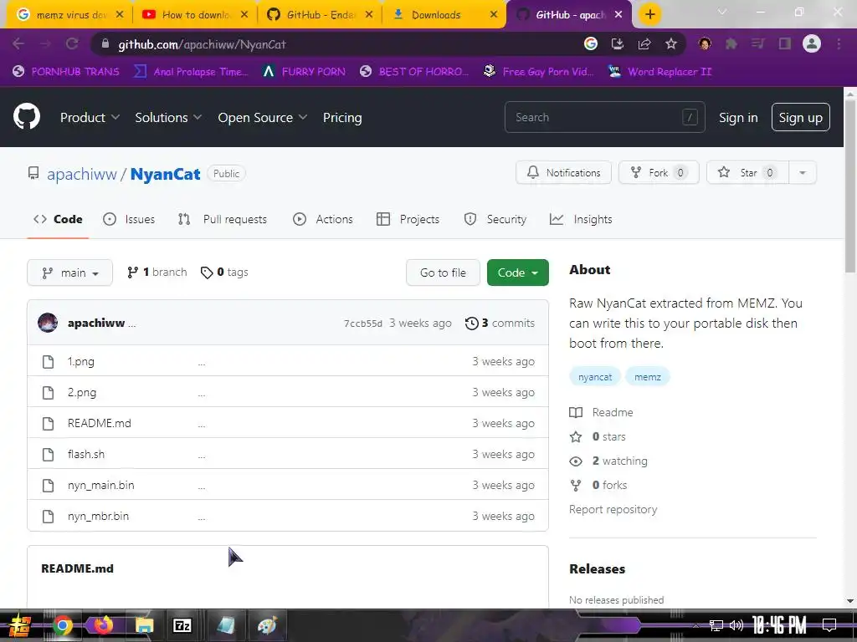The image size is (857, 642).
Task: Click the browser back arrow
Action: coord(18,44)
